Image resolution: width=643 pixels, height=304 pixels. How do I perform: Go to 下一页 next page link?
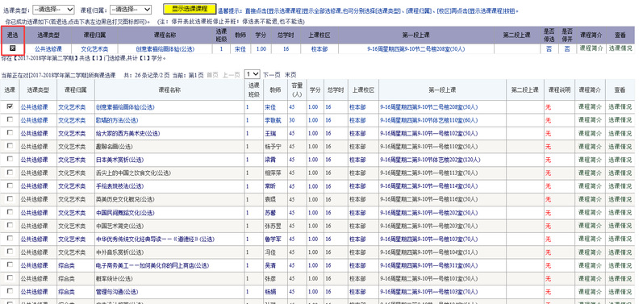click(272, 75)
